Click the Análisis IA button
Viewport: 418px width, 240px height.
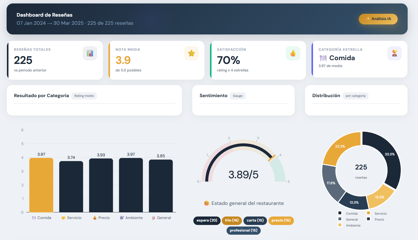(378, 19)
